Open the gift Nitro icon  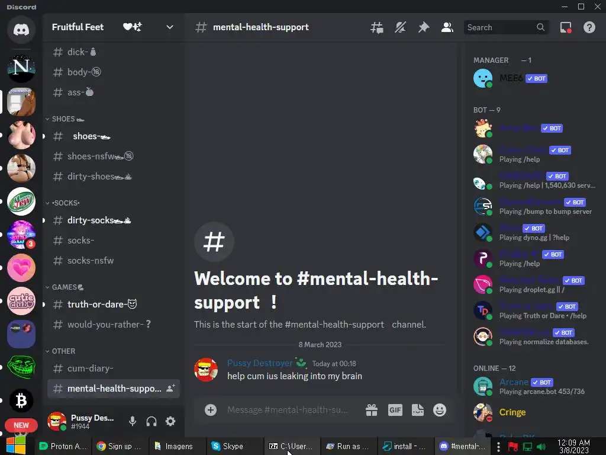tap(372, 410)
